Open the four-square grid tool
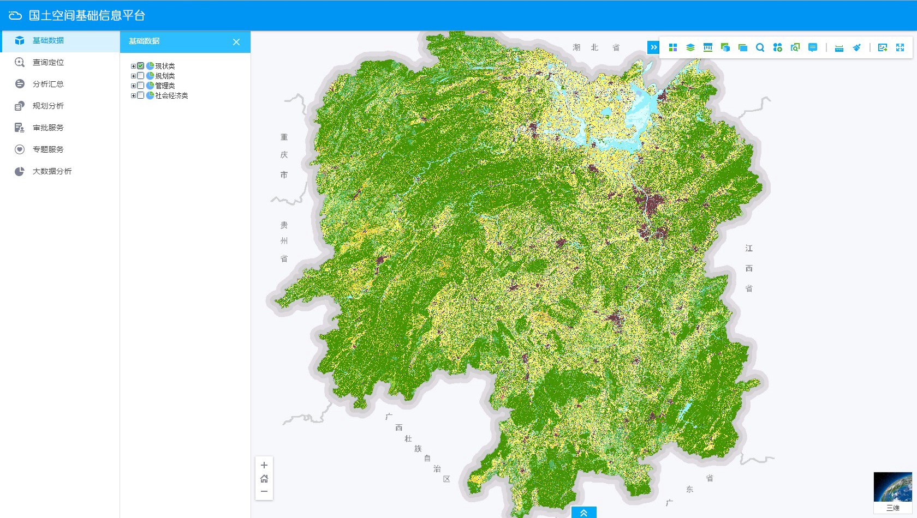The height and width of the screenshot is (518, 917). click(x=673, y=47)
